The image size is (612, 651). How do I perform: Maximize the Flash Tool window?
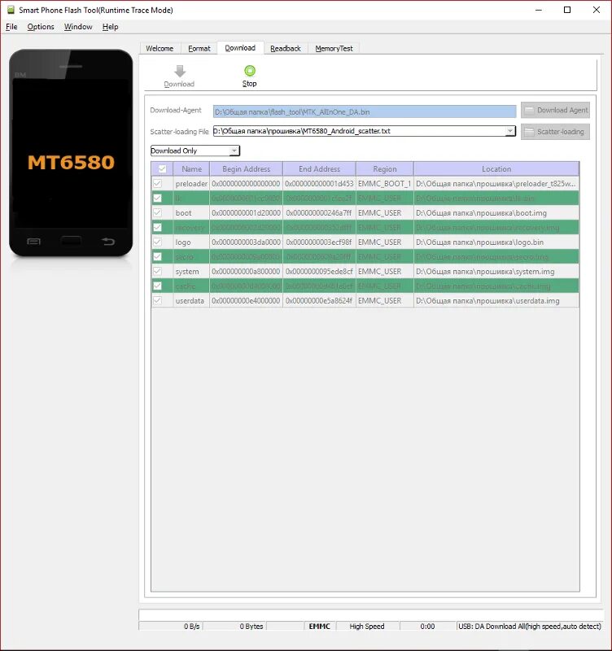(x=567, y=10)
